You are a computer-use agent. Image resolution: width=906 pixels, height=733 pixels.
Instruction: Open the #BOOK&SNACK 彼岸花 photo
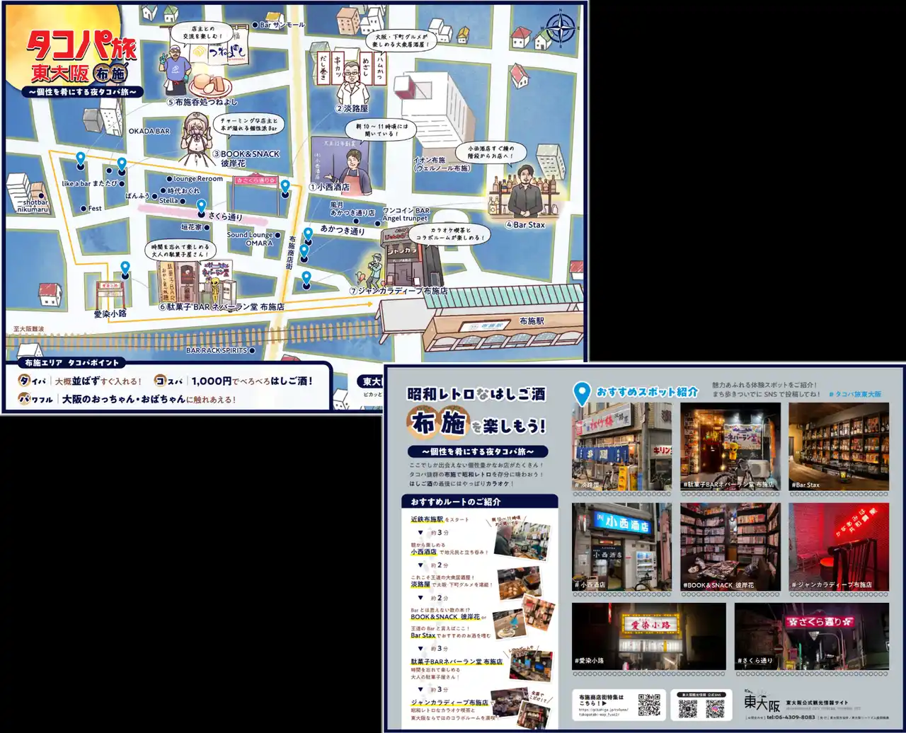pos(730,547)
